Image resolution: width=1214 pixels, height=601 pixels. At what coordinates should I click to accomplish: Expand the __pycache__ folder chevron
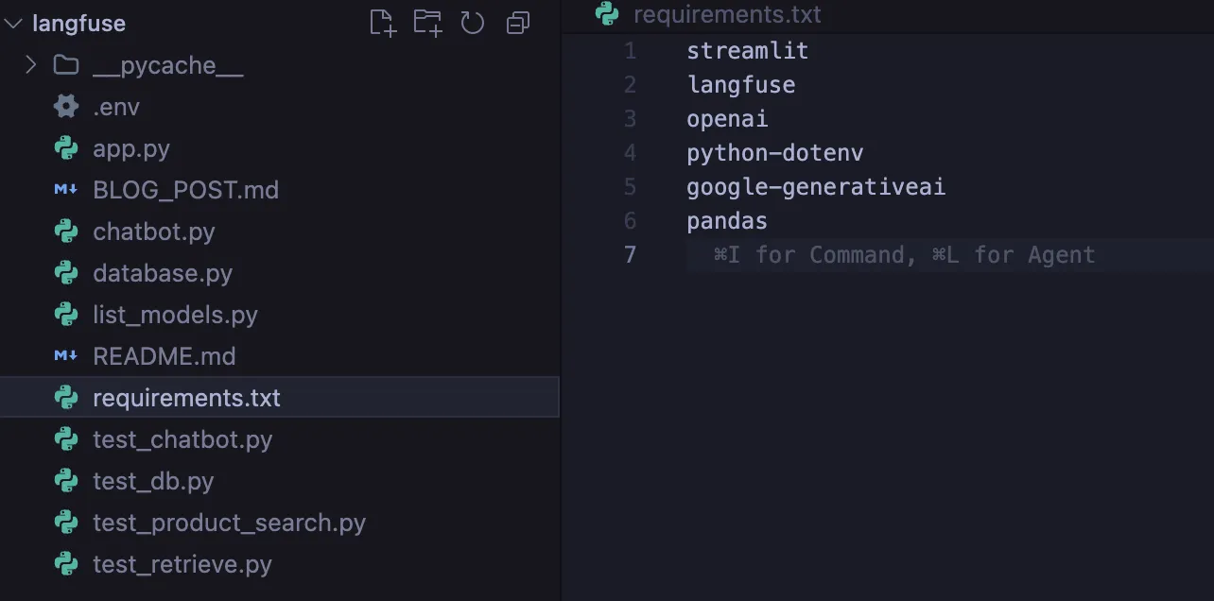[x=30, y=65]
